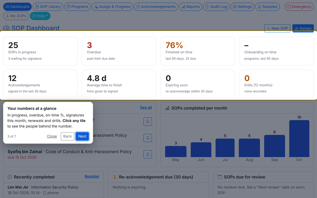This screenshot has height=198, width=317.
Task: Click the middle bell reminder icon
Action: pyautogui.click(x=148, y=138)
